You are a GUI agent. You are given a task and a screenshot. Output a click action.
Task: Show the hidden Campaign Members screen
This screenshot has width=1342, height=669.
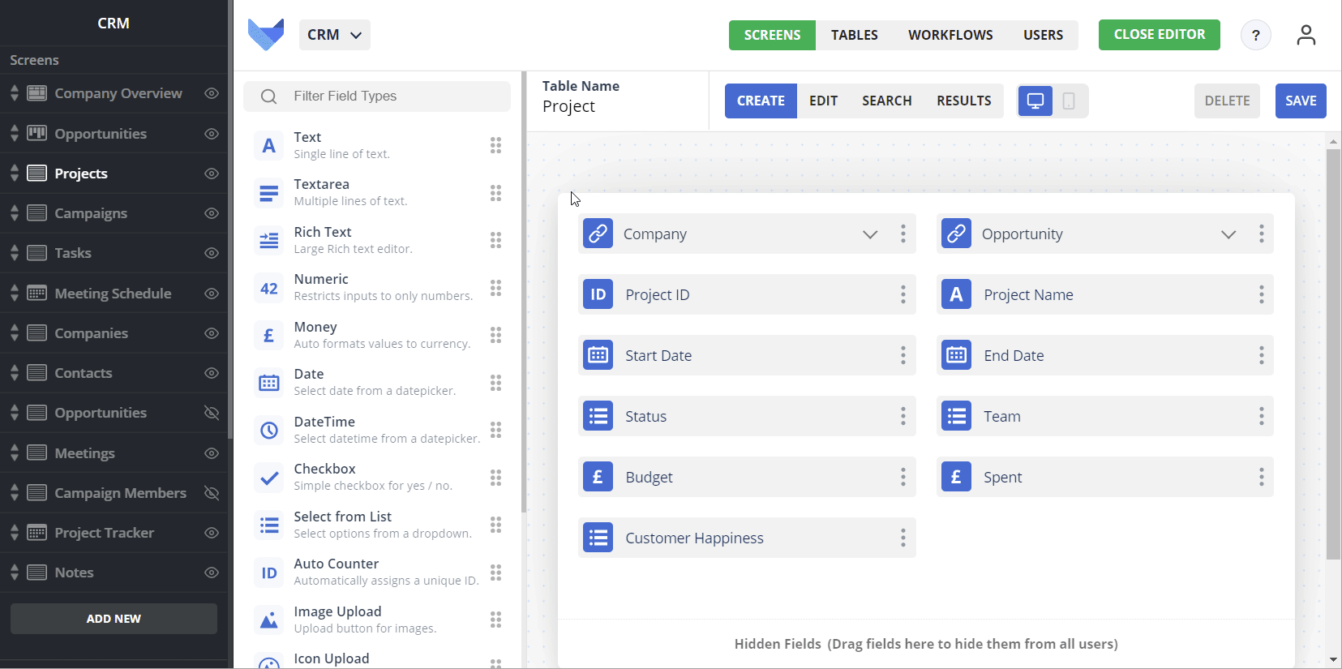[212, 493]
